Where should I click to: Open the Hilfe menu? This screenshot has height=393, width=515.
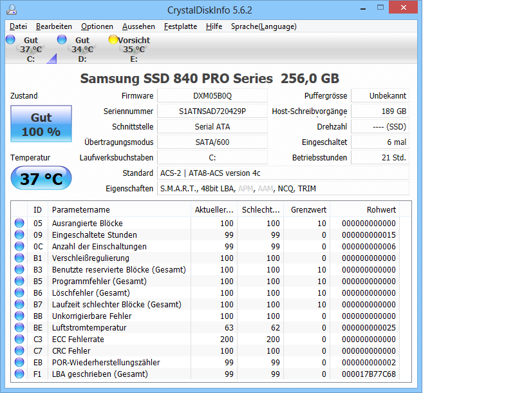[214, 26]
